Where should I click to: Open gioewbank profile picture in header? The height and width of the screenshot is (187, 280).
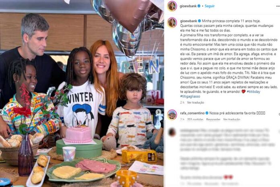tap(172, 6)
